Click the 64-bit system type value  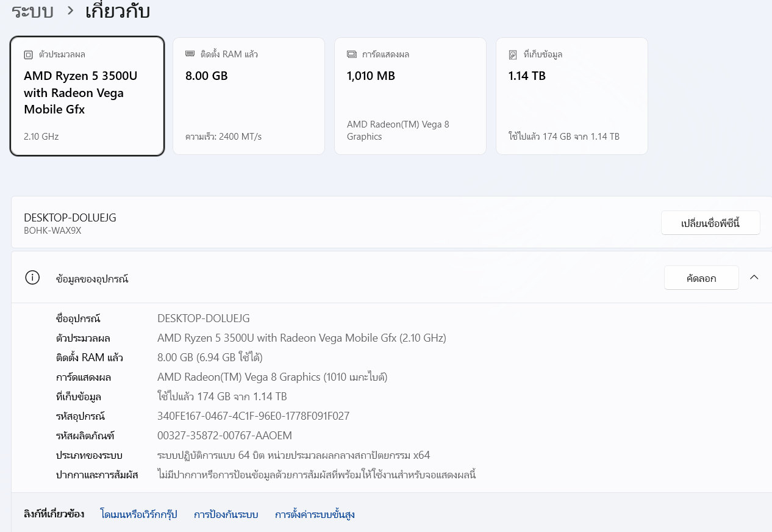[x=293, y=455]
